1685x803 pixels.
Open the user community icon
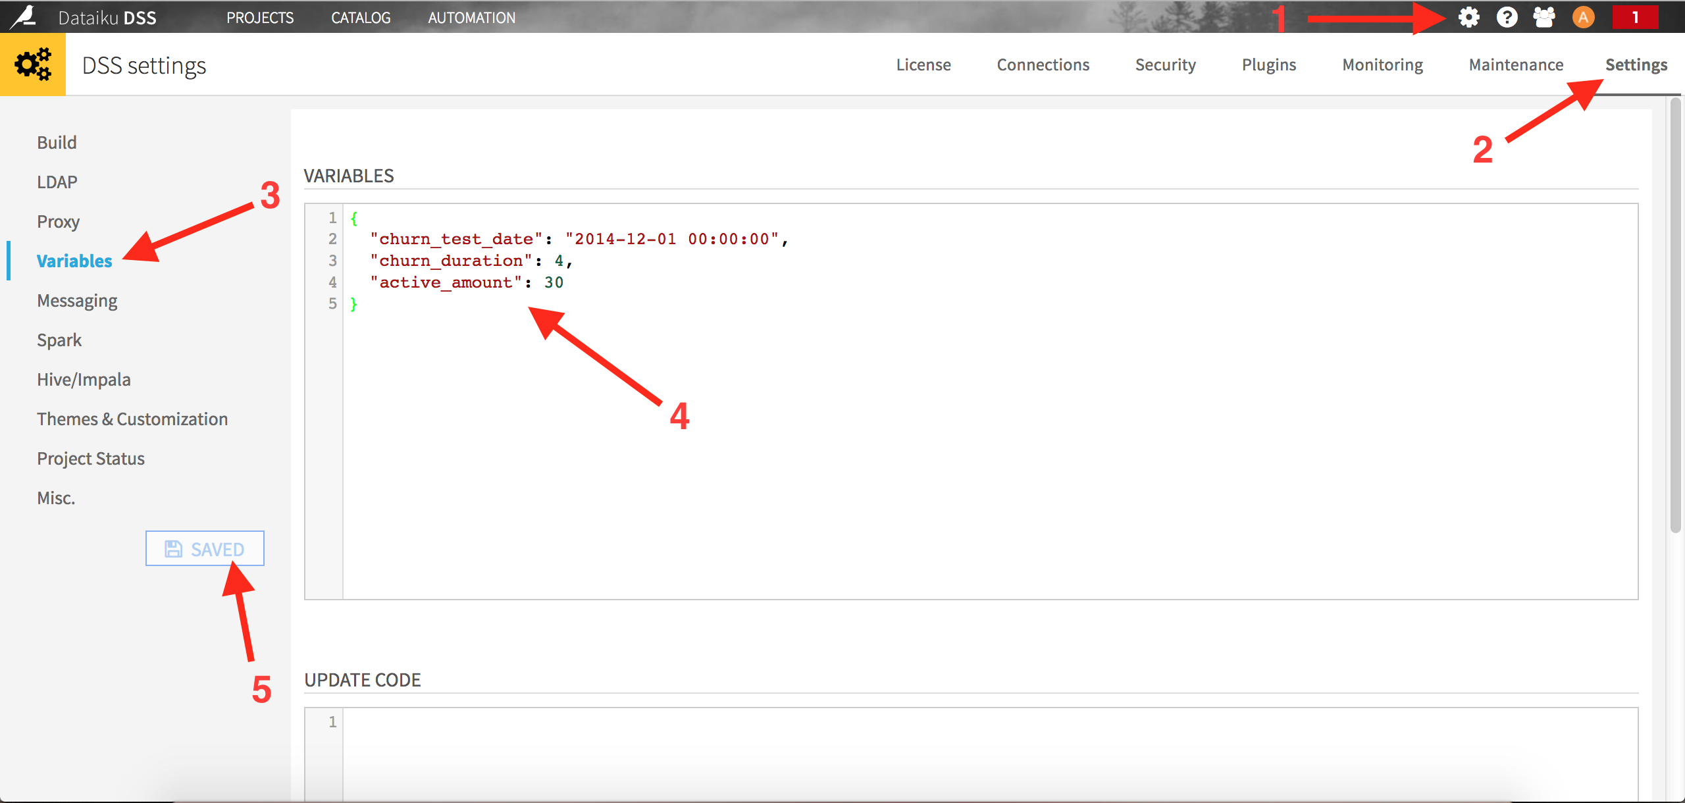pos(1544,17)
